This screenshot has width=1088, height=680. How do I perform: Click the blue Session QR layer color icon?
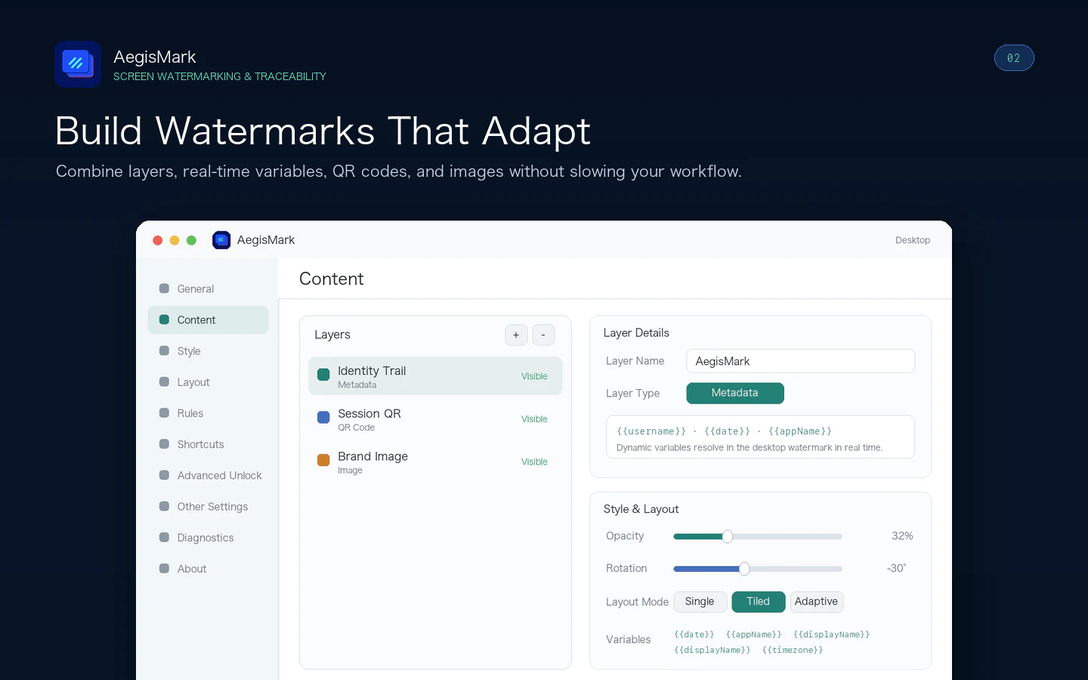click(323, 417)
